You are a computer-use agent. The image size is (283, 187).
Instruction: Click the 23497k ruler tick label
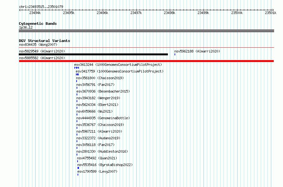click(x=136, y=13)
